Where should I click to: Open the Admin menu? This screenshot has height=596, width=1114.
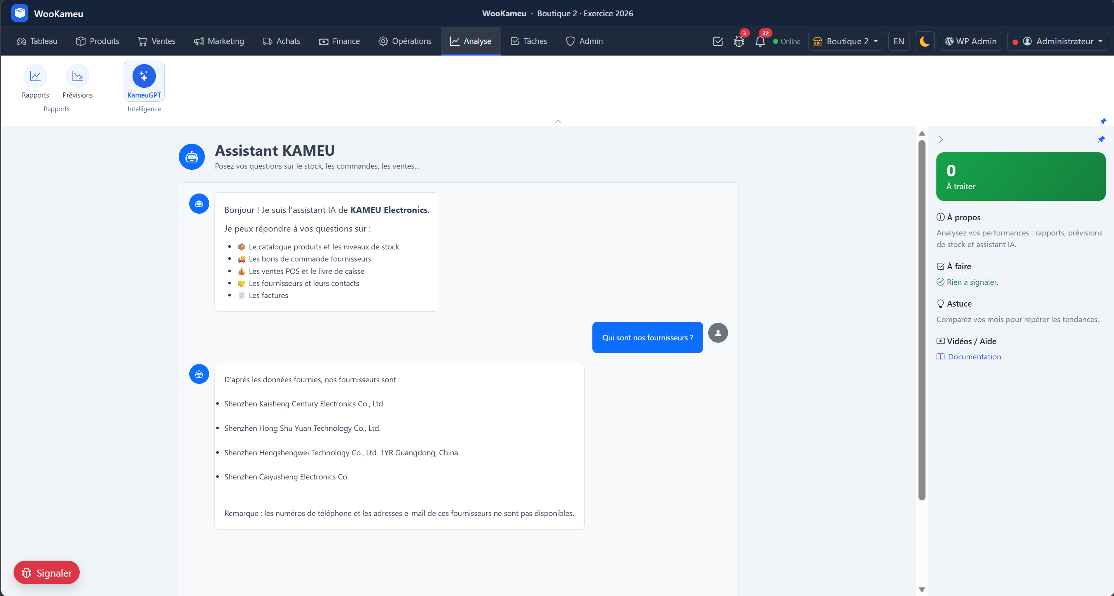[x=585, y=41]
